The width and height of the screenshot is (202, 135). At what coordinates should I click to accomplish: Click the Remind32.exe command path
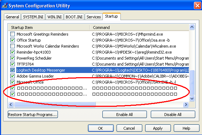pyautogui.click(x=132, y=52)
